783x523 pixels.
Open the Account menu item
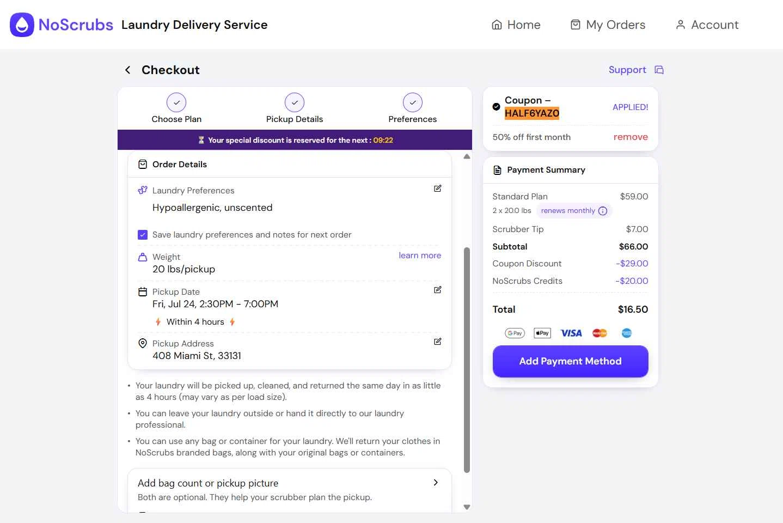point(707,25)
